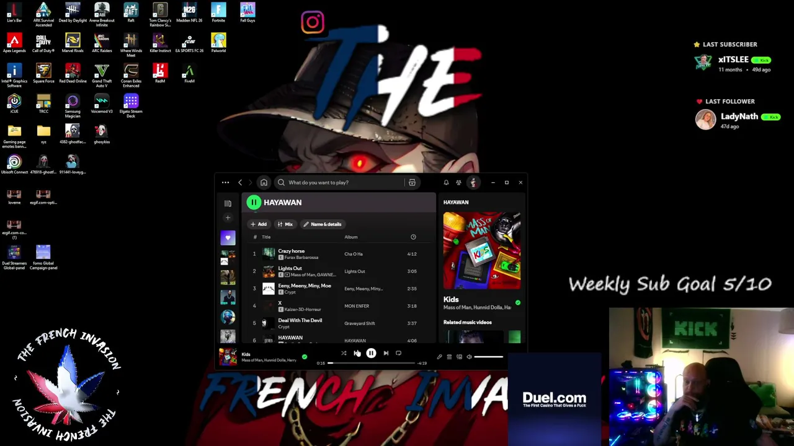The height and width of the screenshot is (446, 794).
Task: Open Name & details editor
Action: pos(323,224)
